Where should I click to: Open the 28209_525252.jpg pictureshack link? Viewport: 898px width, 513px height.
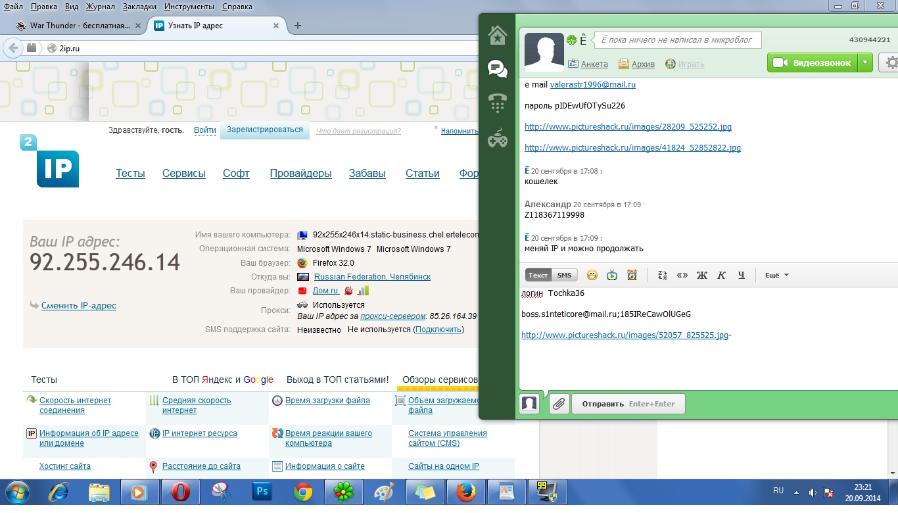point(628,127)
